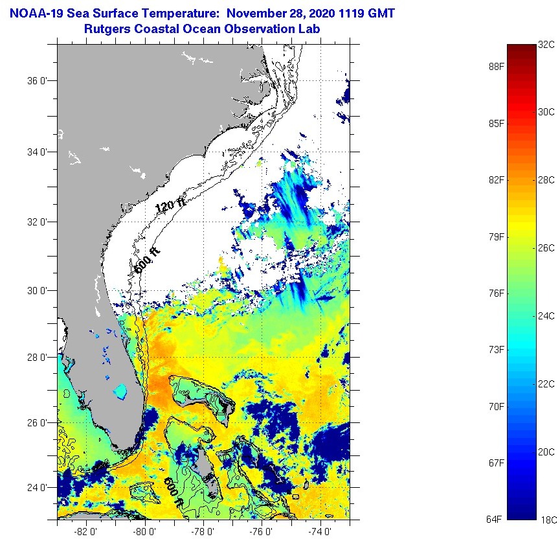Click the 30C colorbar label
Screen dimensions: 560x539
[546, 112]
